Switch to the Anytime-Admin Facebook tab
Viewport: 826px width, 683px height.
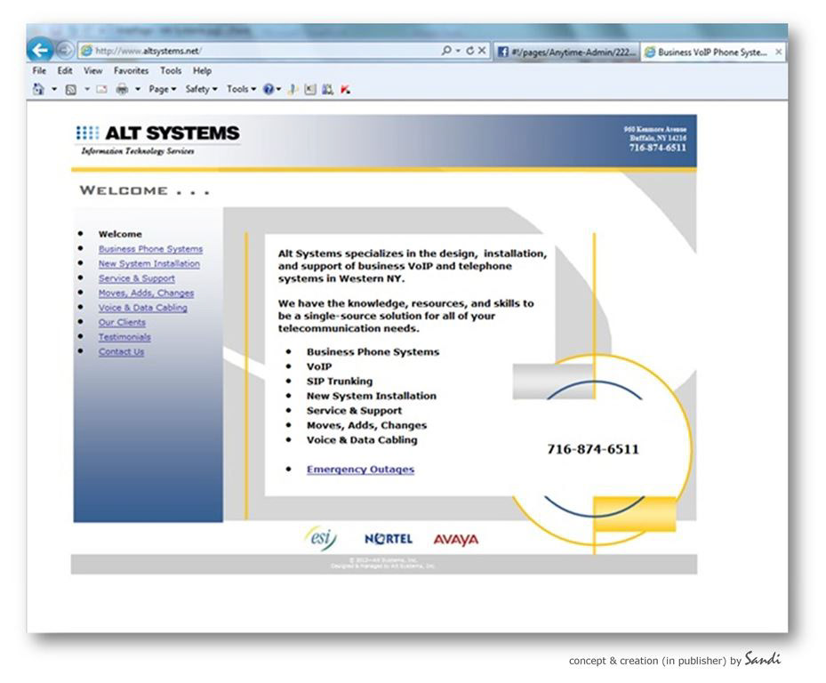point(567,52)
